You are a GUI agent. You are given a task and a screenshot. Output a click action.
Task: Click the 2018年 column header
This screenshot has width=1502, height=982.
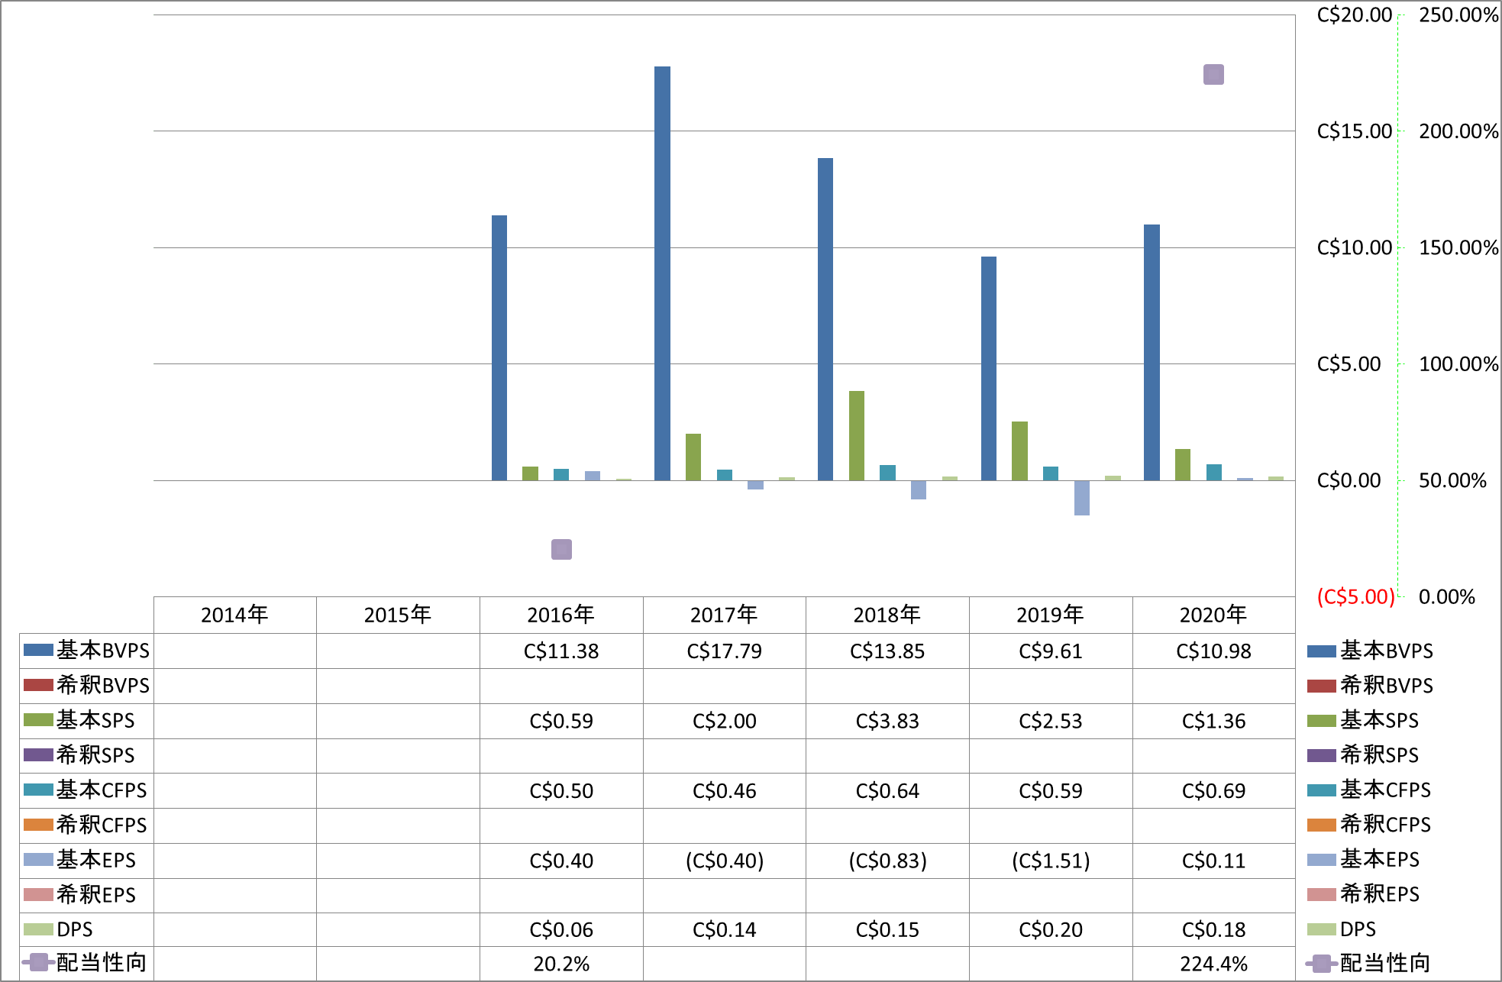pyautogui.click(x=887, y=615)
